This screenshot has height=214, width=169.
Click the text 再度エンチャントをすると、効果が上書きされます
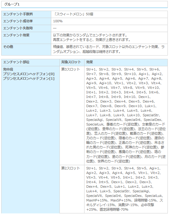pos(92,40)
